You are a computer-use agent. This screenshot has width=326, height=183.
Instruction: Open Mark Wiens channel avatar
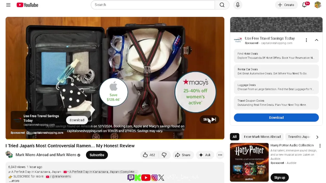[9, 155]
